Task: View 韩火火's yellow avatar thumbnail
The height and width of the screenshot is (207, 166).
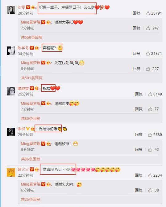Action: 11,172
